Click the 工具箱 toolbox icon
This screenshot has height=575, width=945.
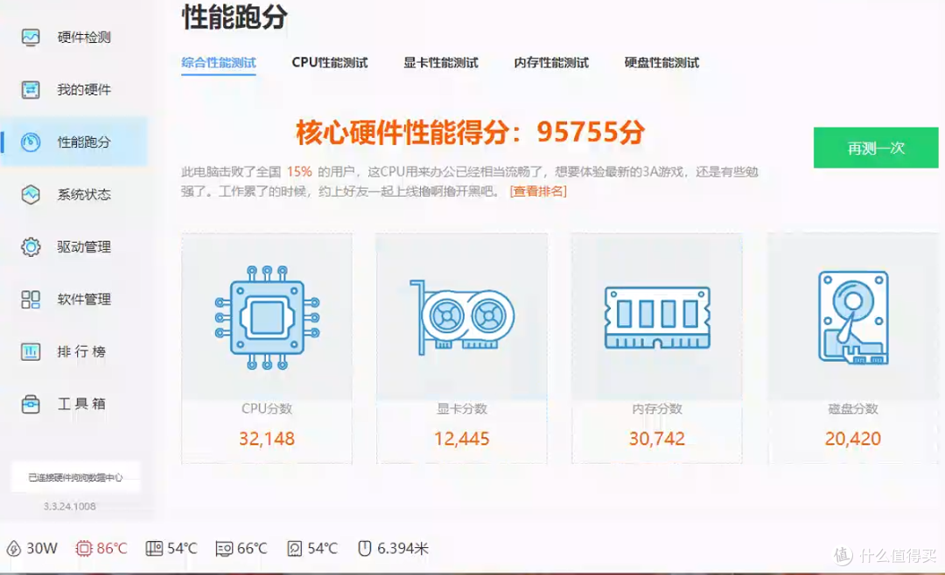[31, 404]
